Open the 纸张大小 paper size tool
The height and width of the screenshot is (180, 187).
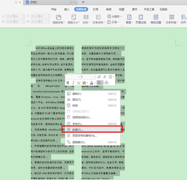point(73,19)
